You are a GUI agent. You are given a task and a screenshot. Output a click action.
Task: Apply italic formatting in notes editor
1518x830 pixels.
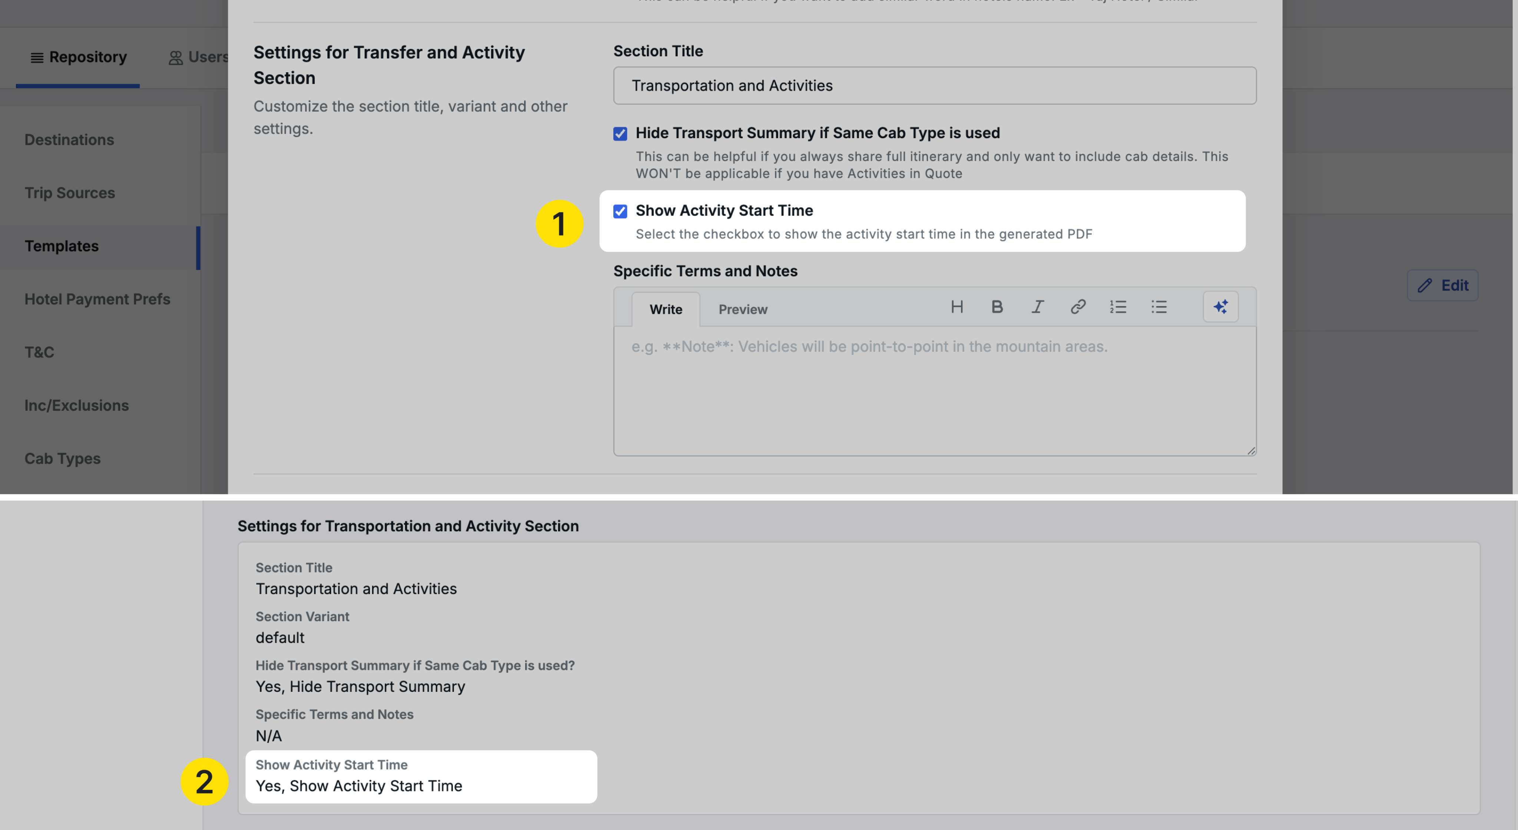pos(1038,307)
